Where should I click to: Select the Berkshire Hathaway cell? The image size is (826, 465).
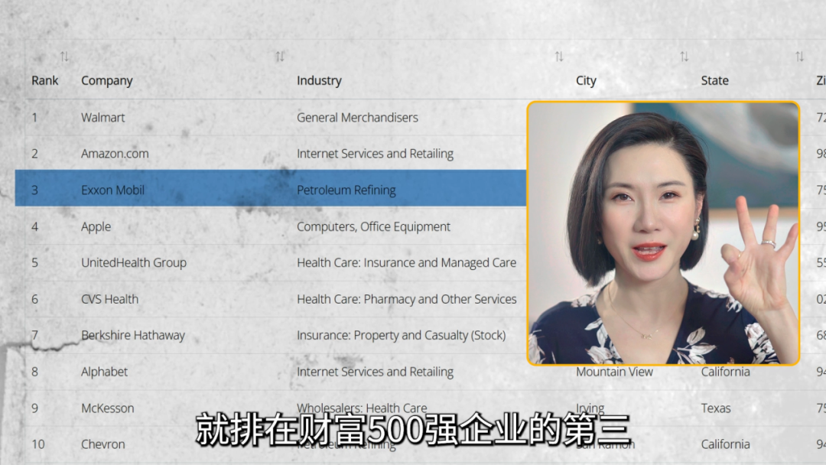pyautogui.click(x=133, y=336)
